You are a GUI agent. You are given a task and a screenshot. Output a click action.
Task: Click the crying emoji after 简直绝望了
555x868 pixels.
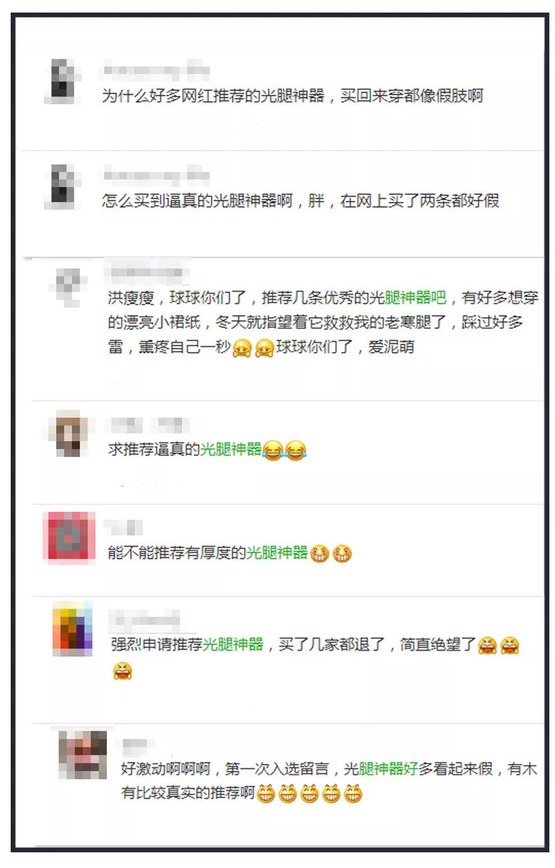pyautogui.click(x=487, y=645)
